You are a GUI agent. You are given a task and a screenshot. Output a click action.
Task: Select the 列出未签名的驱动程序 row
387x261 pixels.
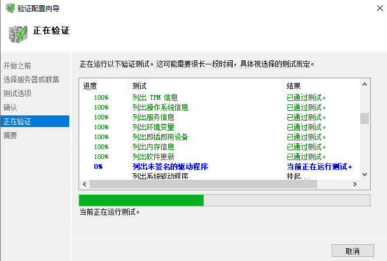219,166
